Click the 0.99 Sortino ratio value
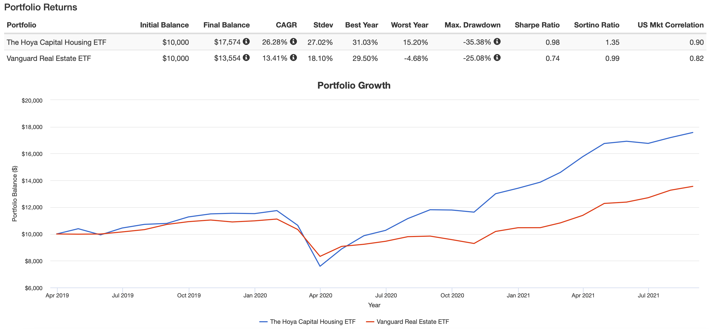 [x=612, y=58]
